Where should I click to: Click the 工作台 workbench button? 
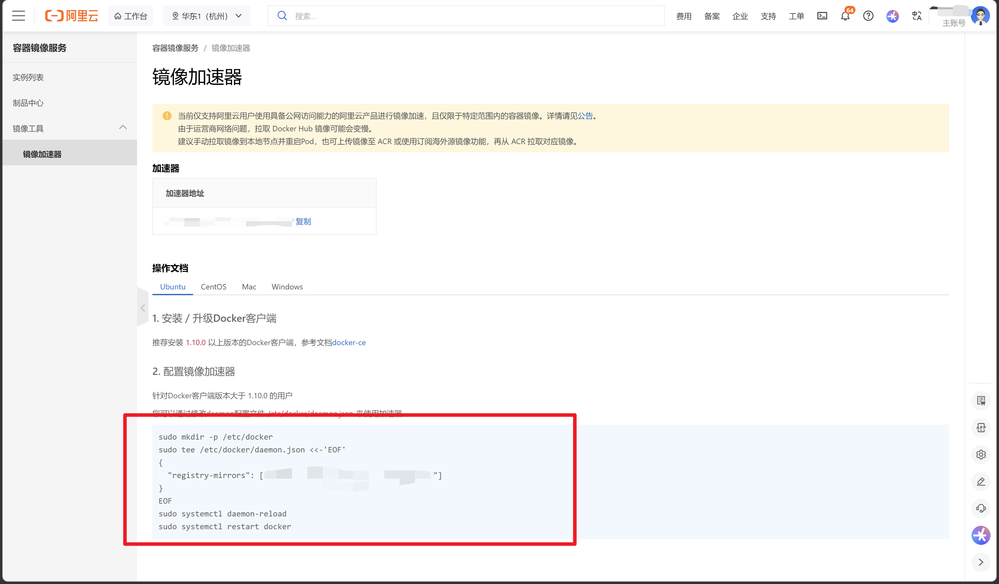[131, 16]
